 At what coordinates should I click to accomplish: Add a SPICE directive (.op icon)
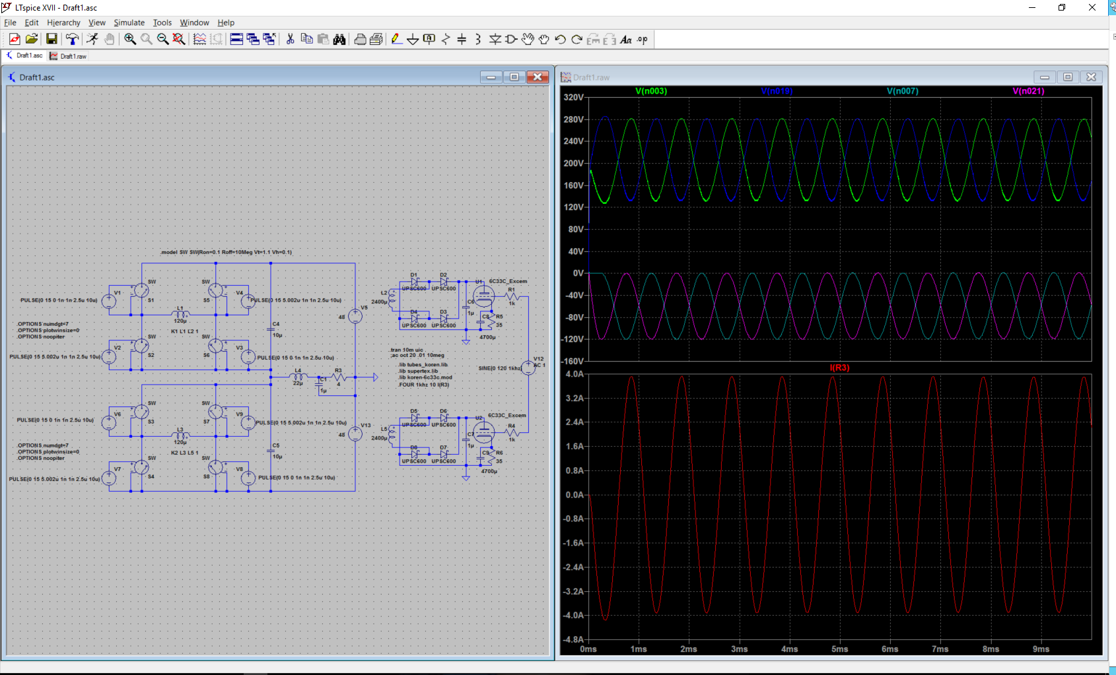point(643,40)
